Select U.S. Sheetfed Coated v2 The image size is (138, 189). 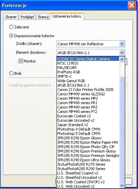(88, 173)
